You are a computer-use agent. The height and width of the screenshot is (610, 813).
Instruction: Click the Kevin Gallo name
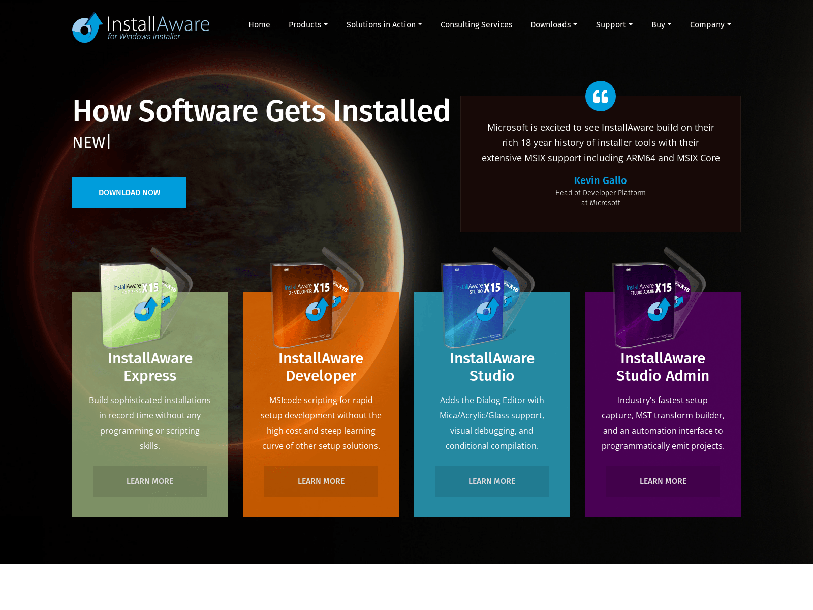point(601,180)
